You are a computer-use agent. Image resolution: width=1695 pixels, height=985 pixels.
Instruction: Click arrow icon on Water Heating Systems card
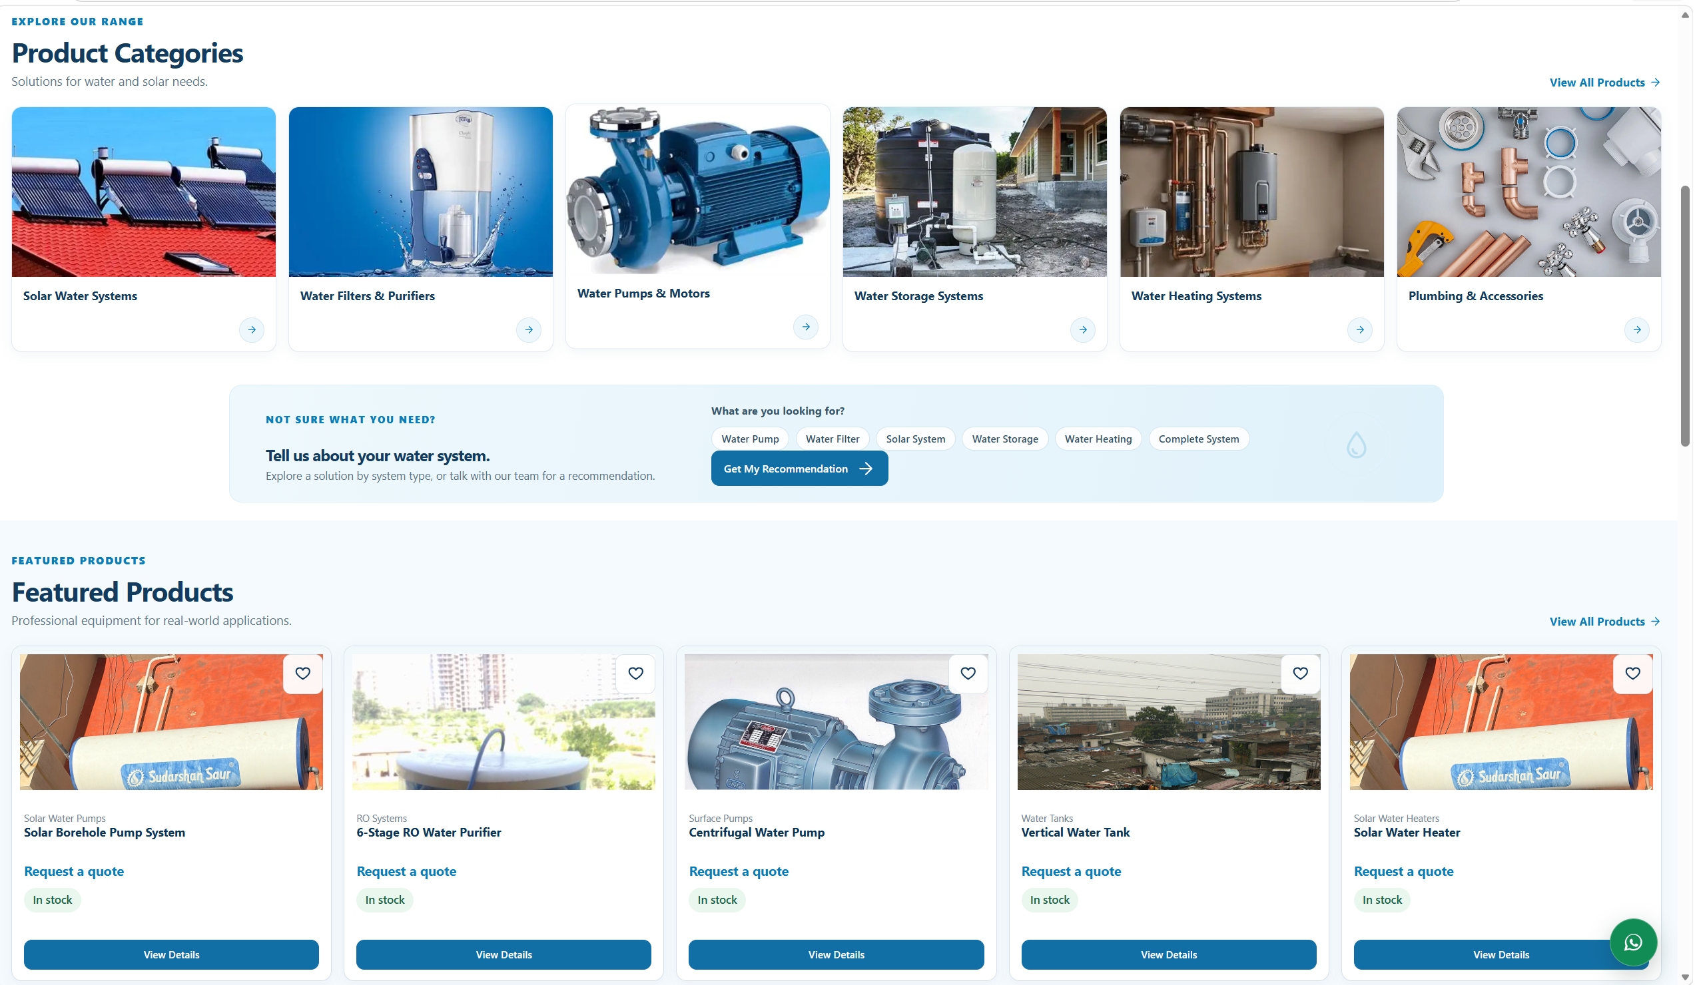1360,330
